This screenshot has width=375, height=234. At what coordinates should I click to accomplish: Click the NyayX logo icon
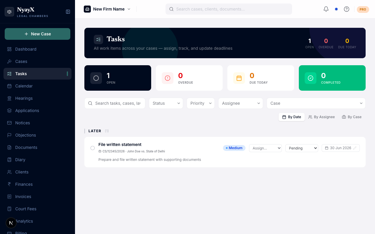(9, 12)
